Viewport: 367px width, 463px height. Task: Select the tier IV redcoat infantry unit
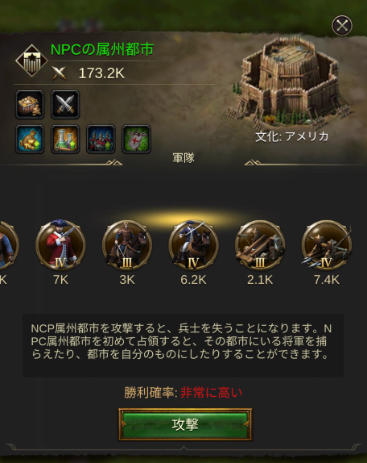tap(60, 245)
